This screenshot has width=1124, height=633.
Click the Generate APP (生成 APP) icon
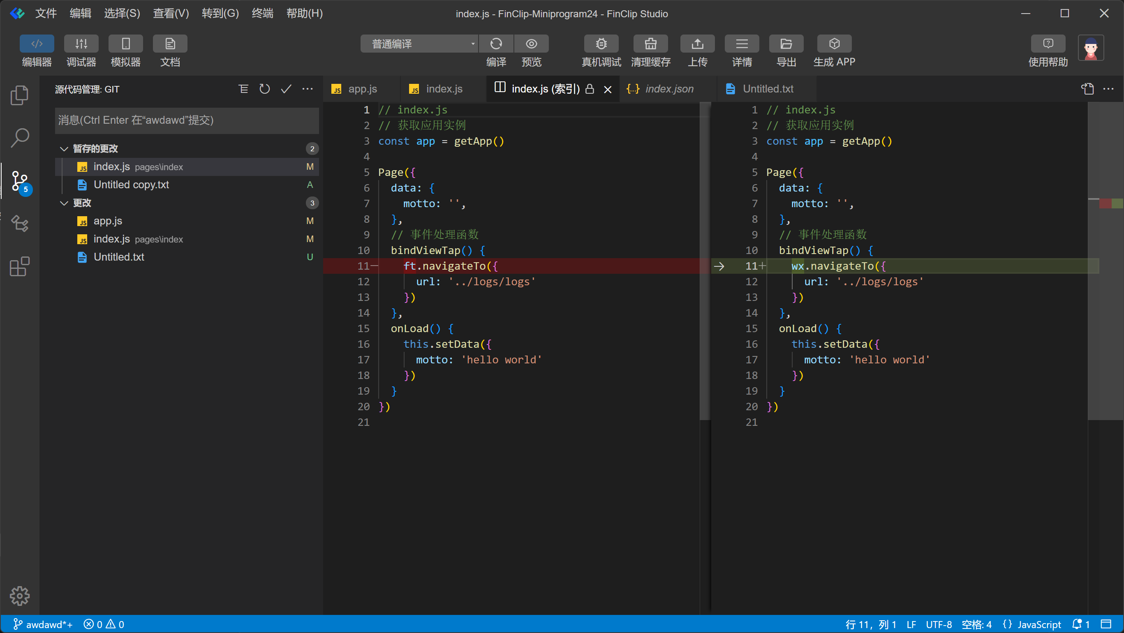833,44
